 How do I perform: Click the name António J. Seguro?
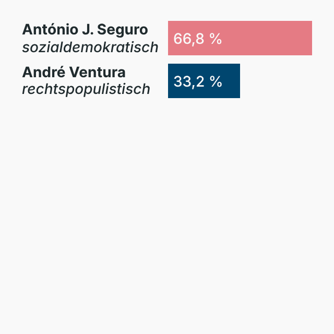pyautogui.click(x=85, y=30)
